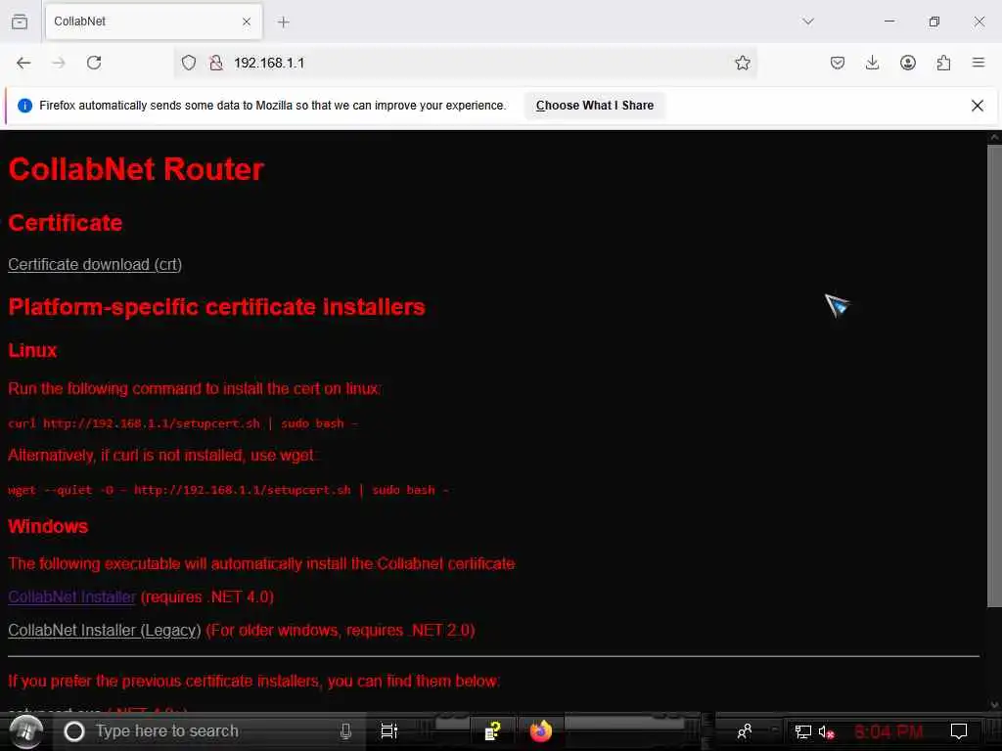Screen dimensions: 1002x751
Task: Open CollabNet Installer (Legacy) link
Action: point(104,631)
